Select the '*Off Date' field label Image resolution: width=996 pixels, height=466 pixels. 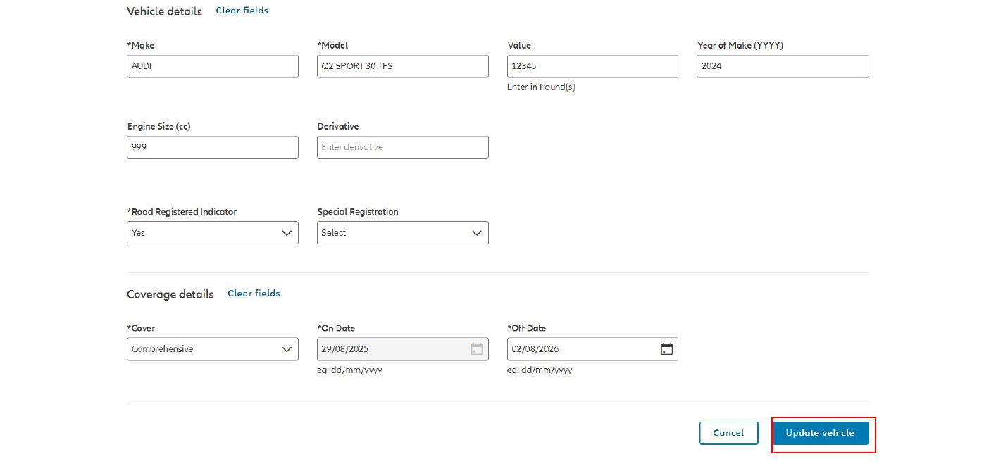tap(527, 328)
